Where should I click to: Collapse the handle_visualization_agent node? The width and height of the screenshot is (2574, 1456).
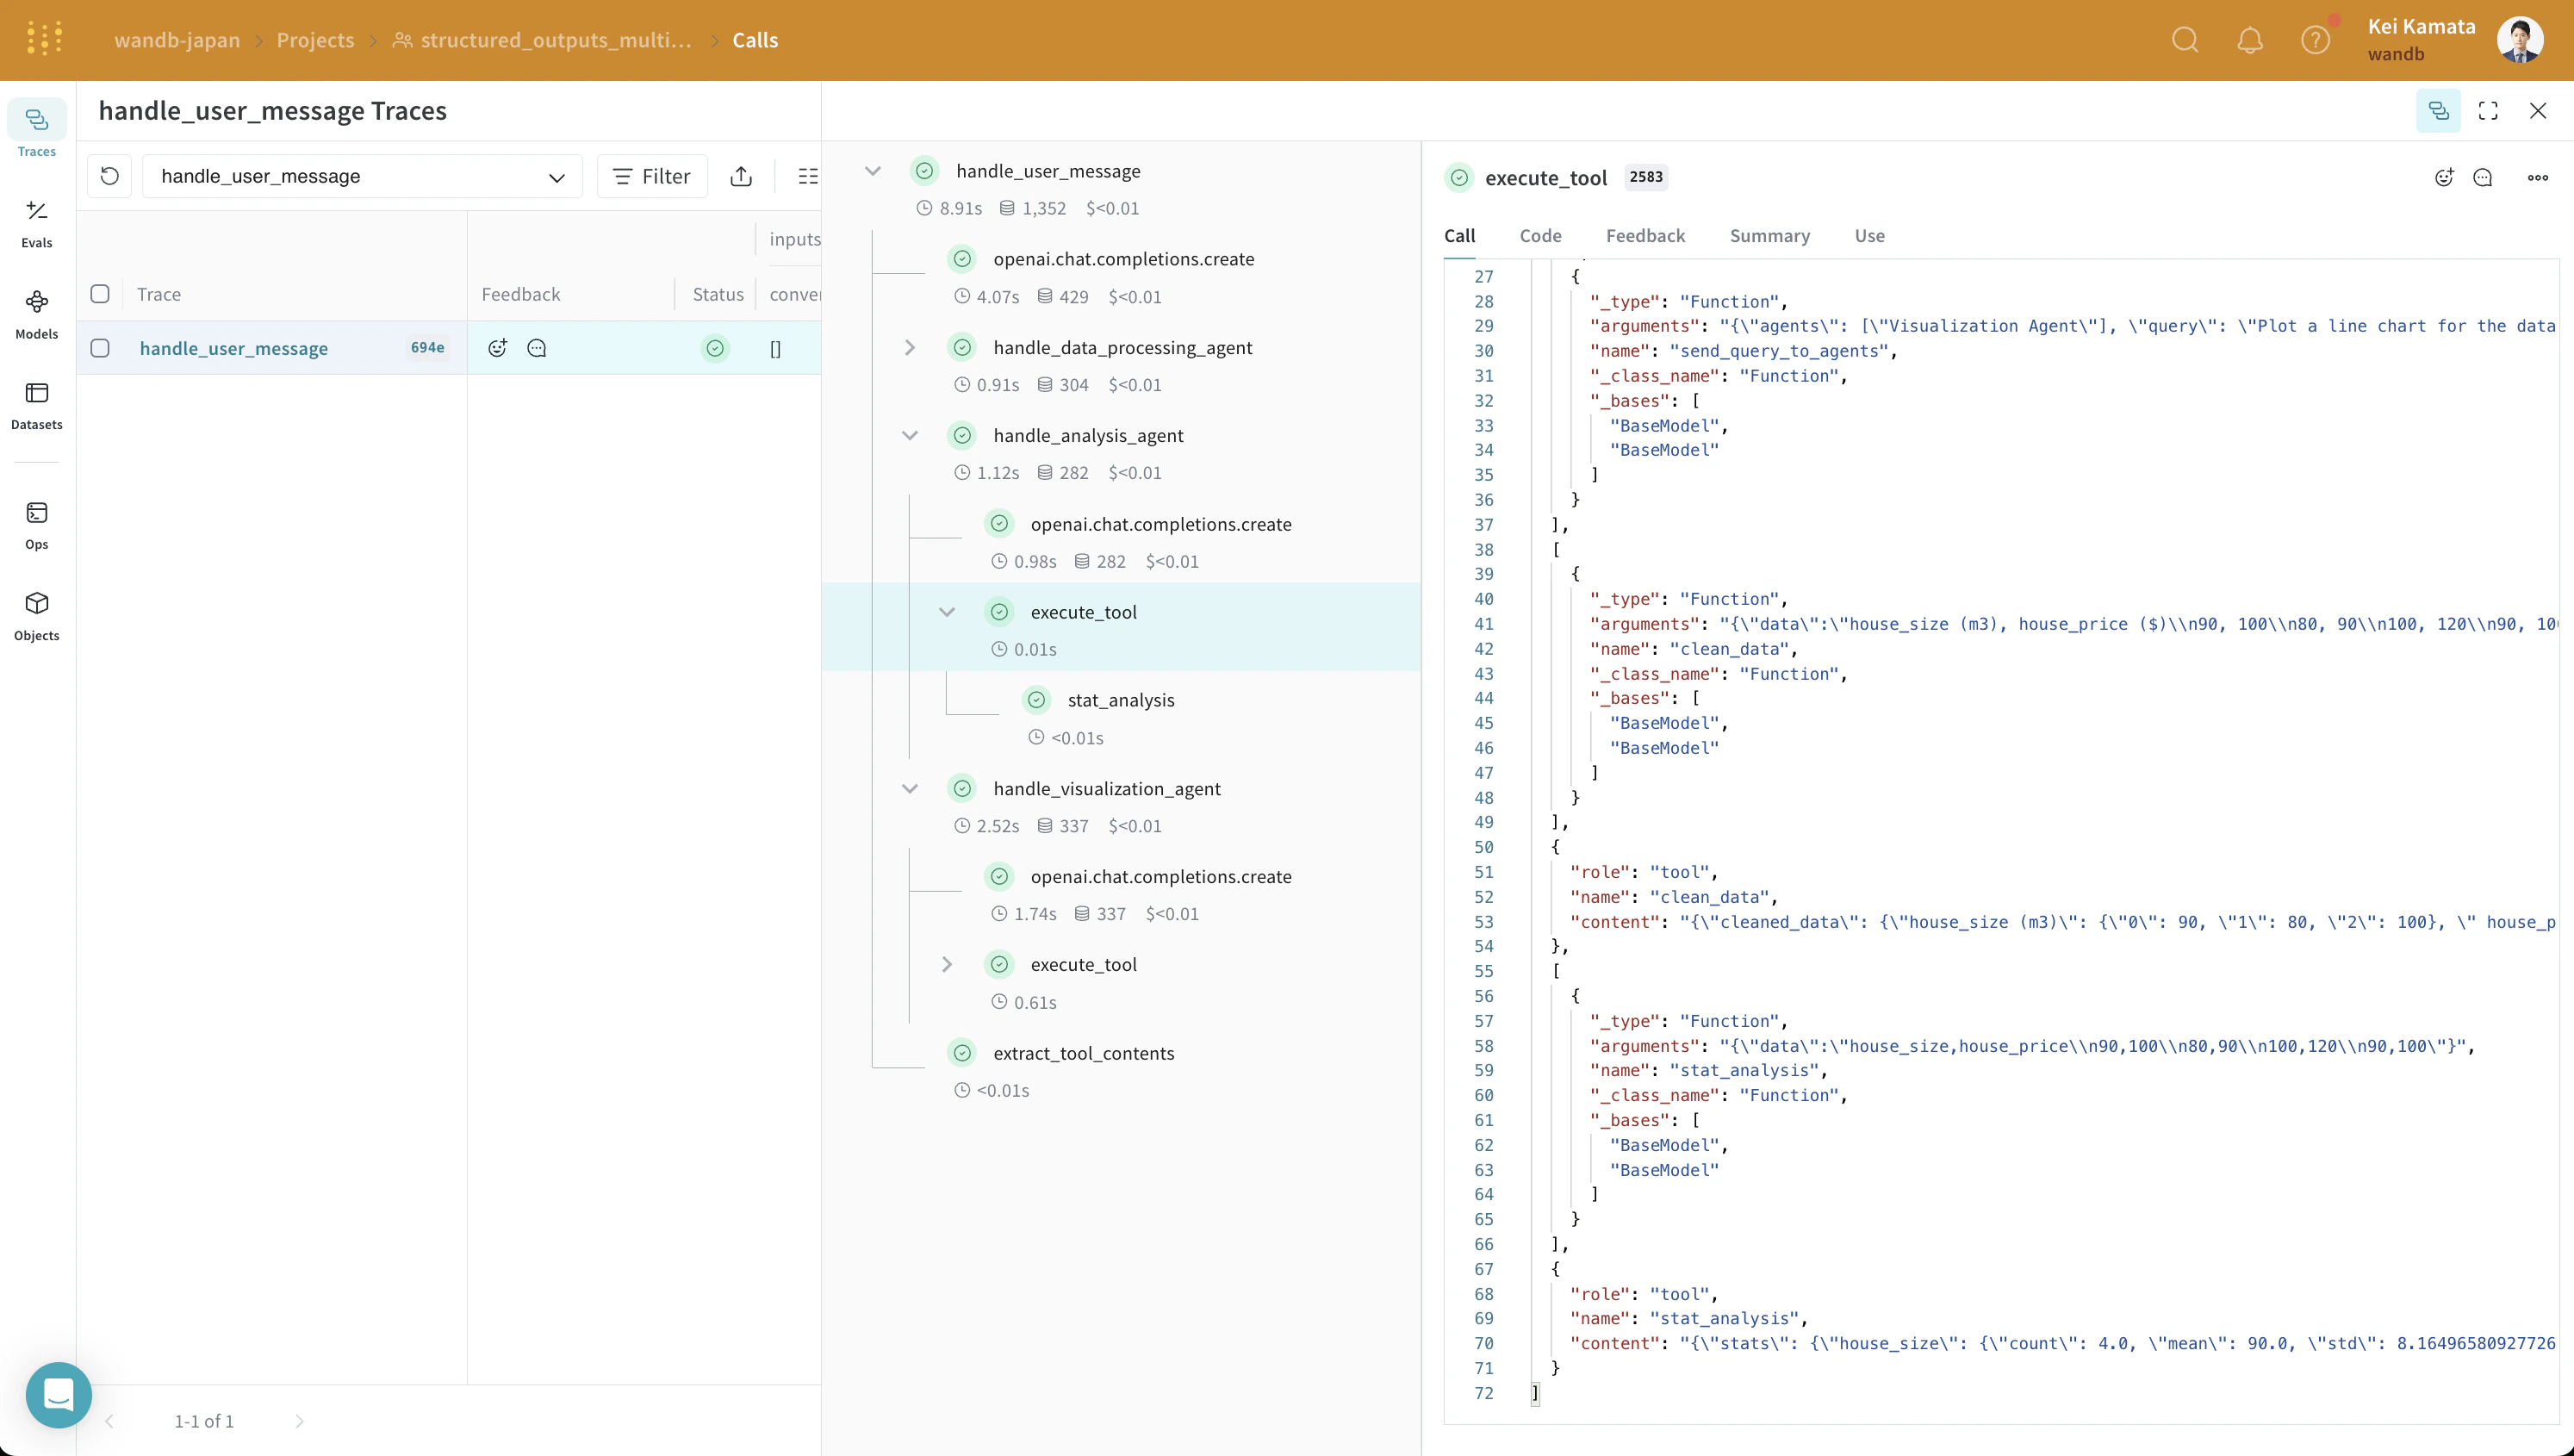click(x=910, y=788)
